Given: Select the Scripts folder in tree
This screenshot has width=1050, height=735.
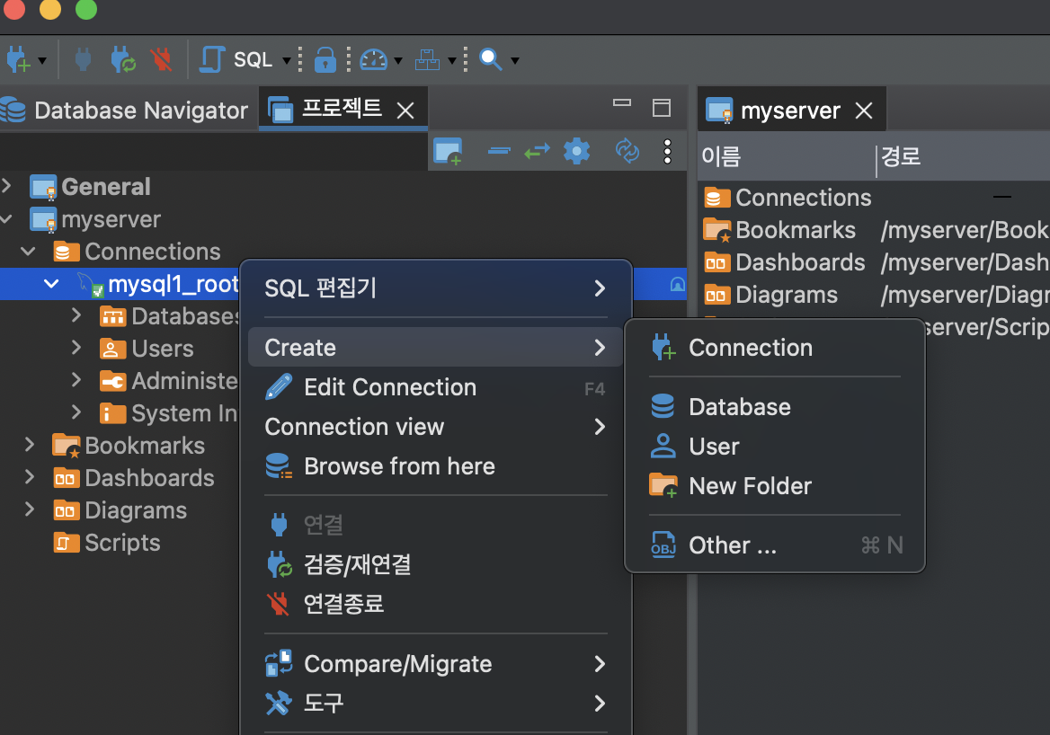Looking at the screenshot, I should 107,542.
